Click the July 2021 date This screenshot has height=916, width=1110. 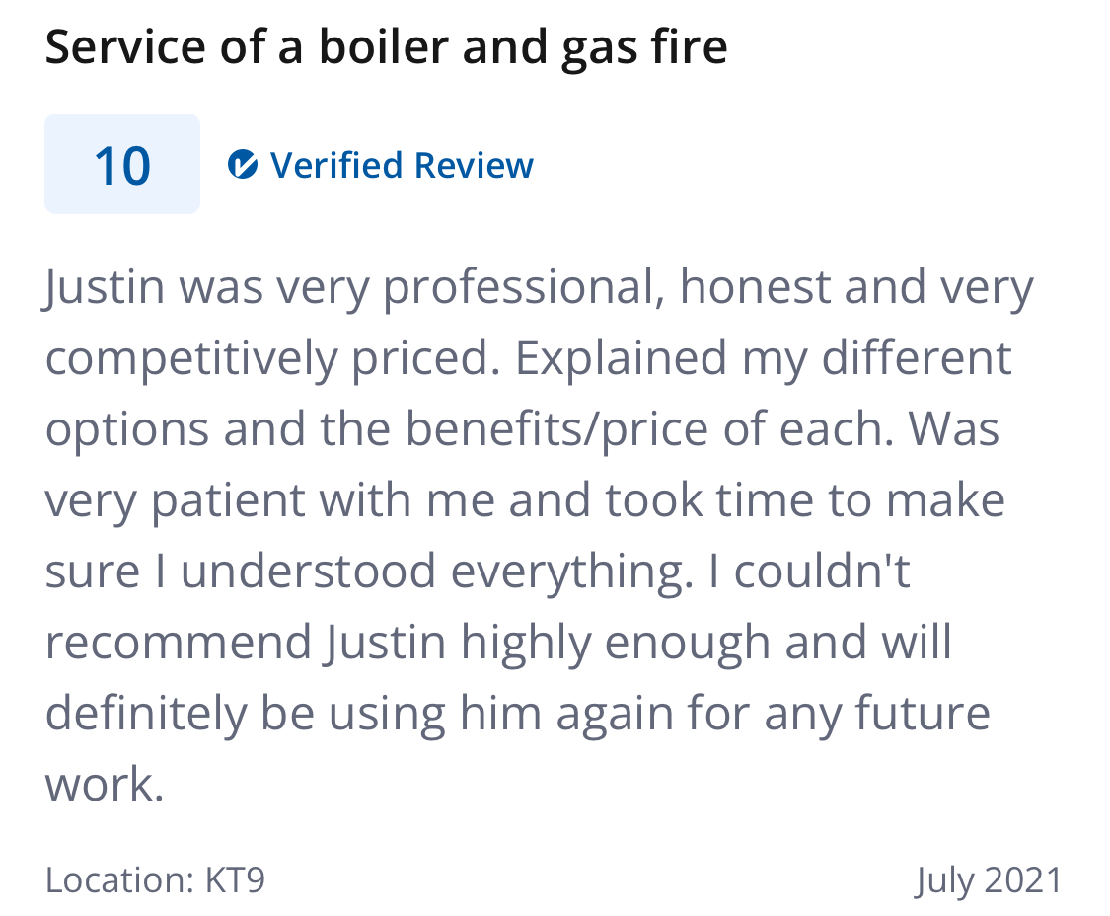989,881
